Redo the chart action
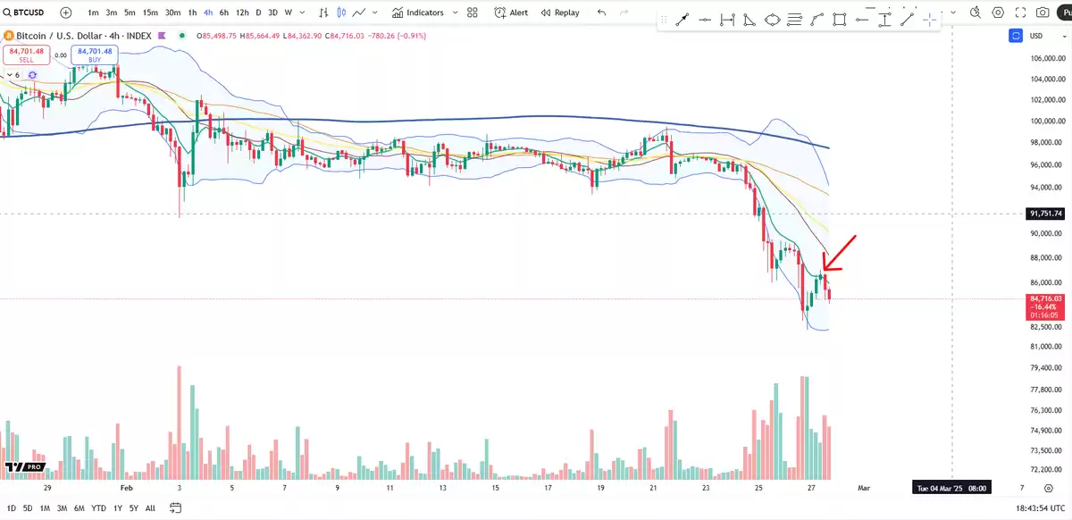 625,13
